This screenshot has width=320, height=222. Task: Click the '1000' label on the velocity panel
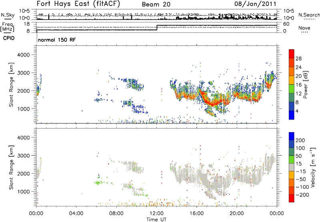point(23,192)
